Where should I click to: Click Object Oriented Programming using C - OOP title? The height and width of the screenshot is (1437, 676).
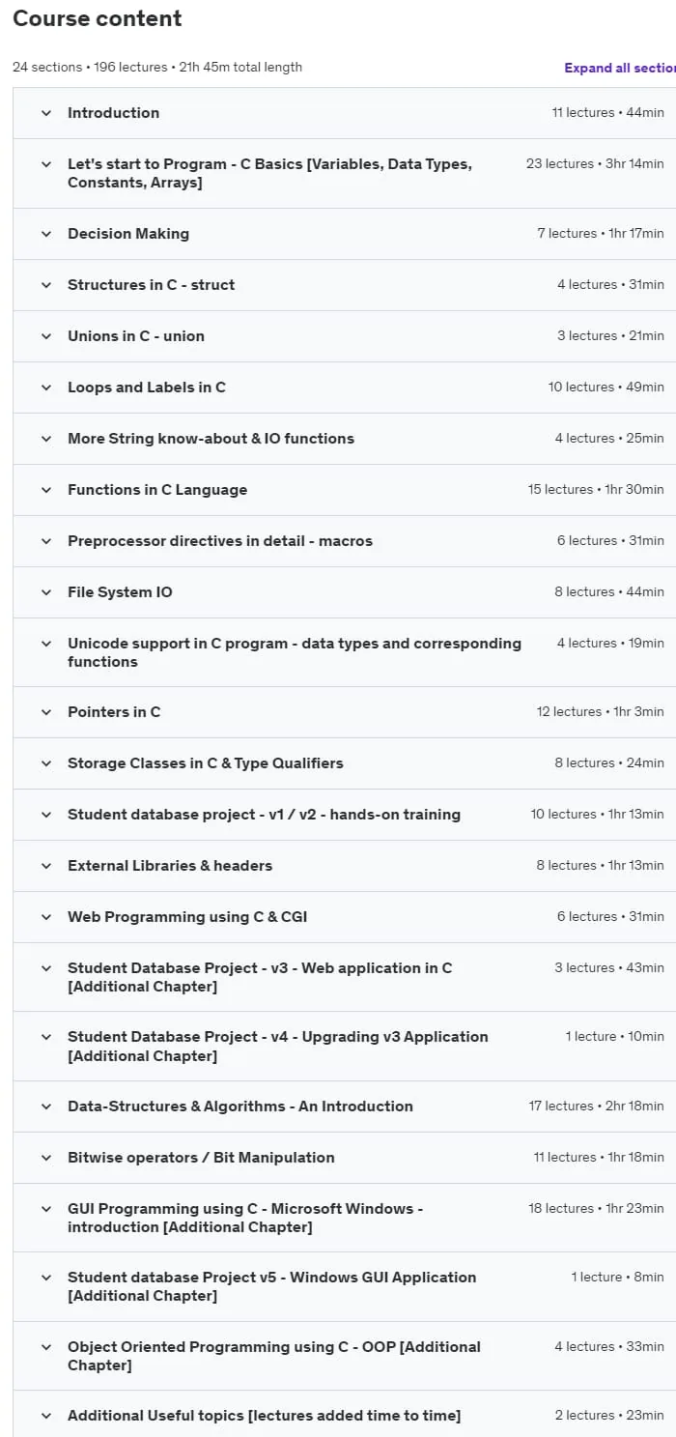[x=274, y=1356]
